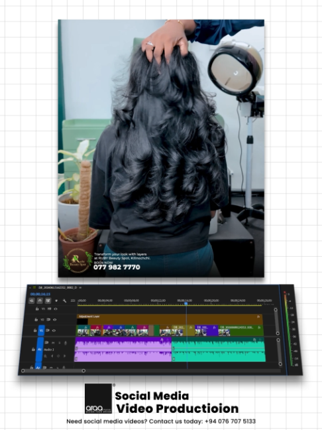The height and width of the screenshot is (430, 322).
Task: Click the V2 track target label
Action: pyautogui.click(x=42, y=319)
